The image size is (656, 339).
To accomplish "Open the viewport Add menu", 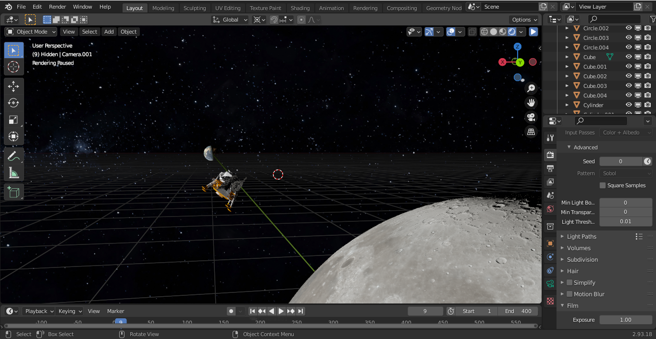I will (109, 32).
